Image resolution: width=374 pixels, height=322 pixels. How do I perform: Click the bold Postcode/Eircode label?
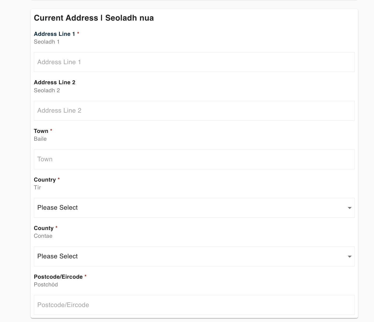[x=58, y=277]
